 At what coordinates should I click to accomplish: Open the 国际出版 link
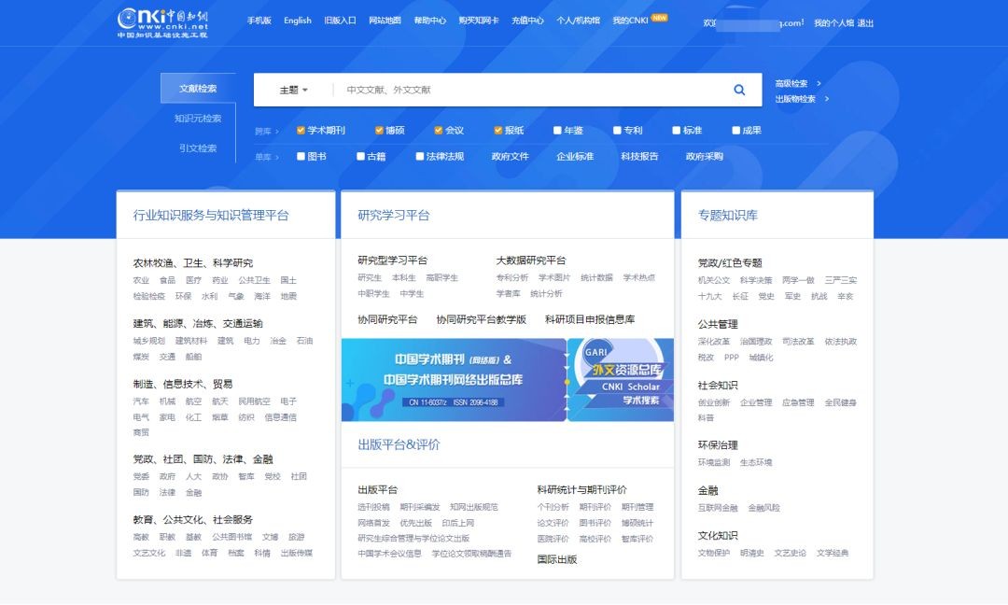556,559
